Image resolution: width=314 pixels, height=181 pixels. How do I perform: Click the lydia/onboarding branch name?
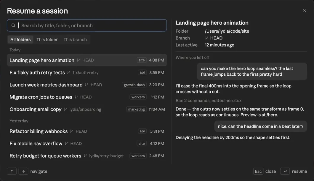[85, 109]
